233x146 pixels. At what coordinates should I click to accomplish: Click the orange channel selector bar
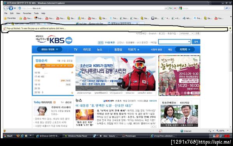[54, 66]
